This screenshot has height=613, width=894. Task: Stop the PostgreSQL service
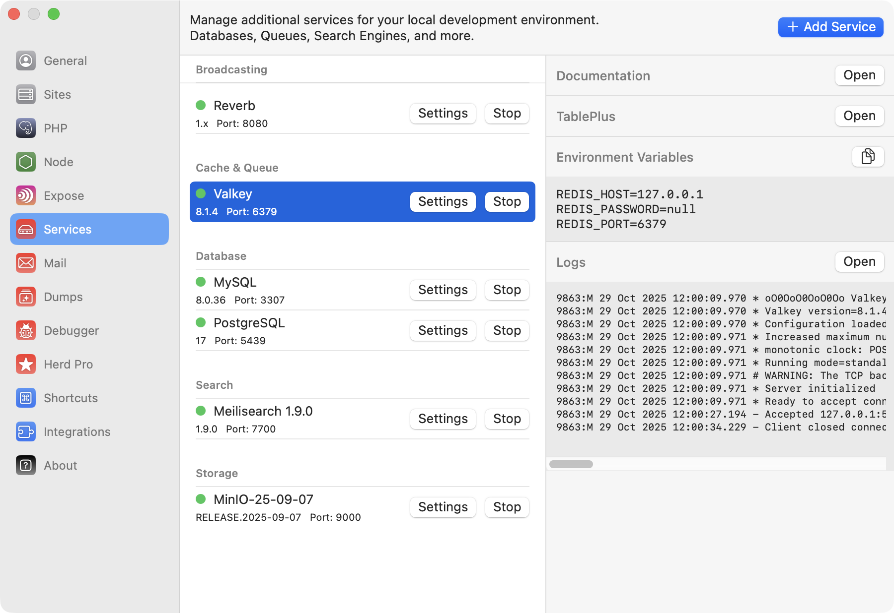507,330
